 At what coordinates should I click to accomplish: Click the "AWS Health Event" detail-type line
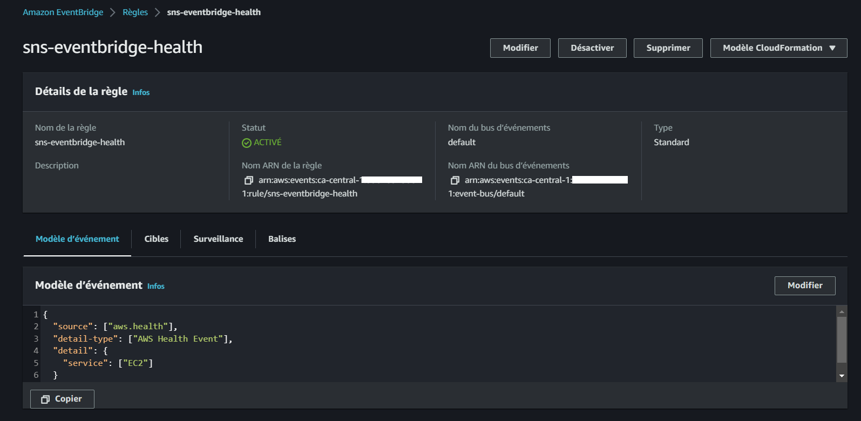(143, 339)
